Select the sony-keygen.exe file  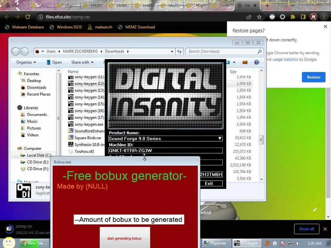pyautogui.click(x=86, y=124)
